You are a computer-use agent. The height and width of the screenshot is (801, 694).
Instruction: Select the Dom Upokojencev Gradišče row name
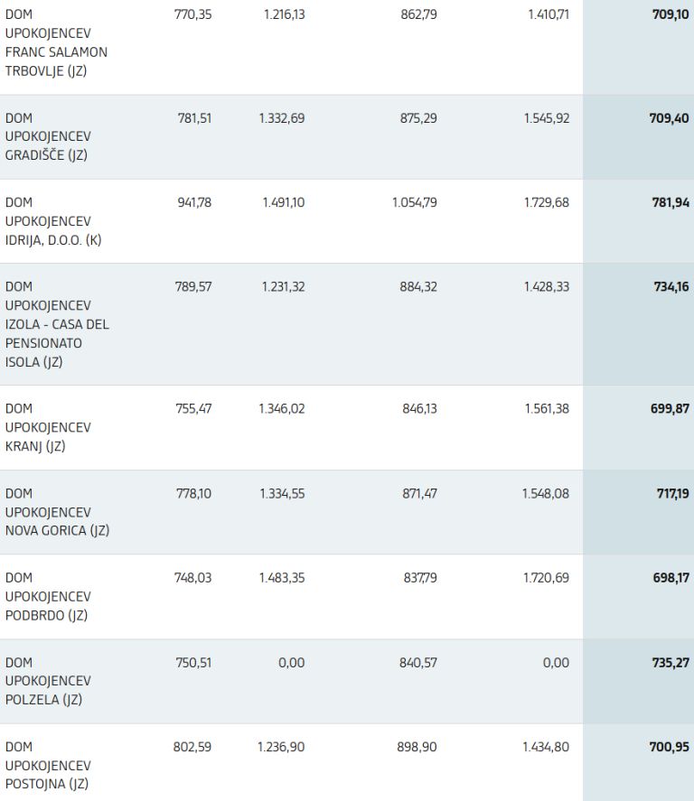pos(49,136)
